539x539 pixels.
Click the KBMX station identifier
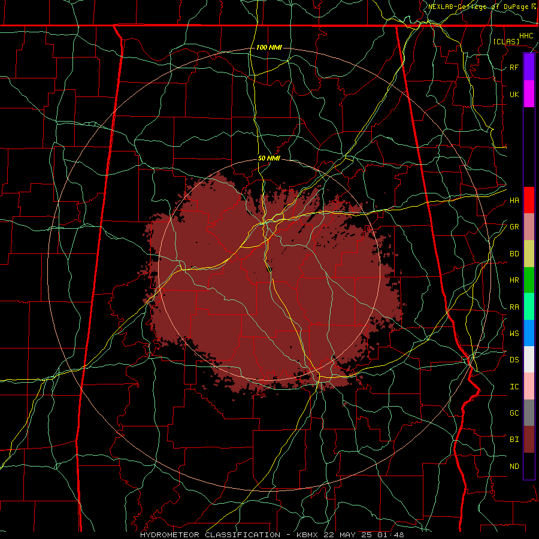tap(307, 535)
